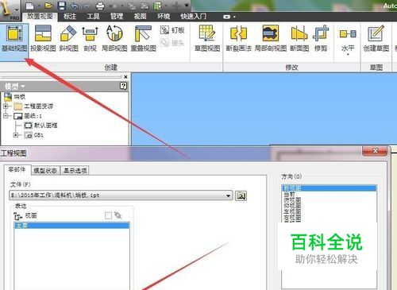397x290 pixels.
Task: Click the 钉板 nailboard tool
Action: tap(172, 30)
